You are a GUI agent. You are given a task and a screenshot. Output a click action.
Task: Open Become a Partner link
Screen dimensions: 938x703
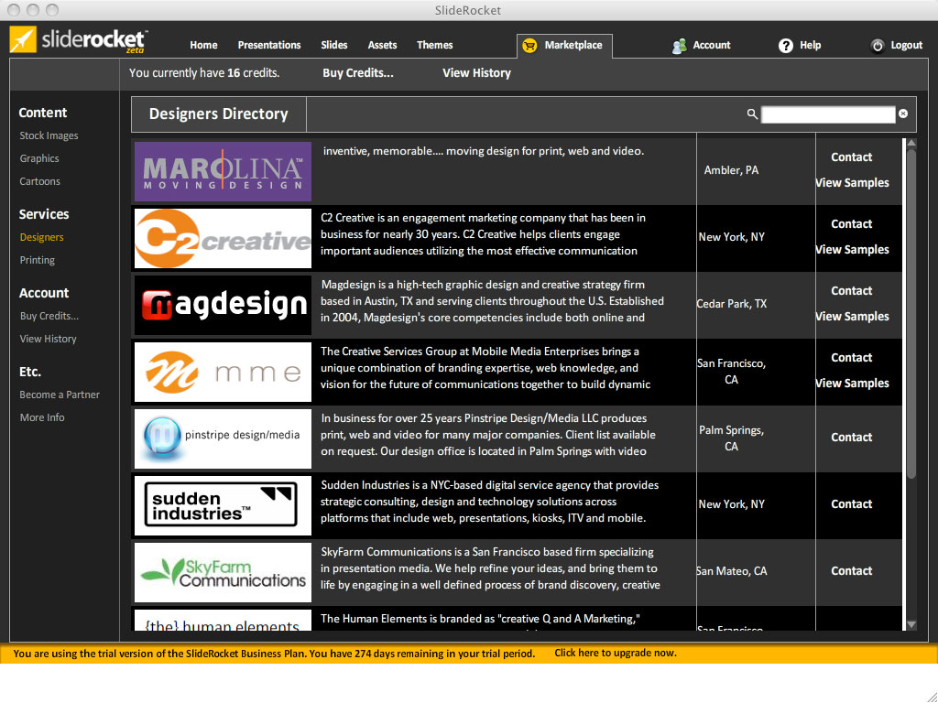coord(60,395)
